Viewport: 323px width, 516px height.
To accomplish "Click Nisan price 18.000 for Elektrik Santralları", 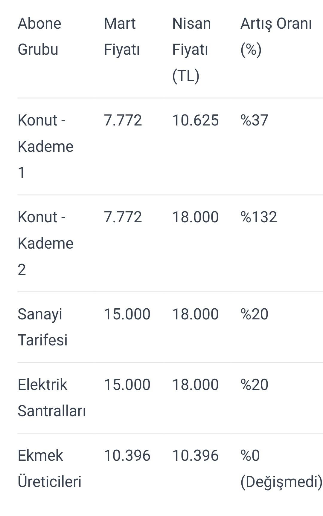I will click(x=195, y=385).
